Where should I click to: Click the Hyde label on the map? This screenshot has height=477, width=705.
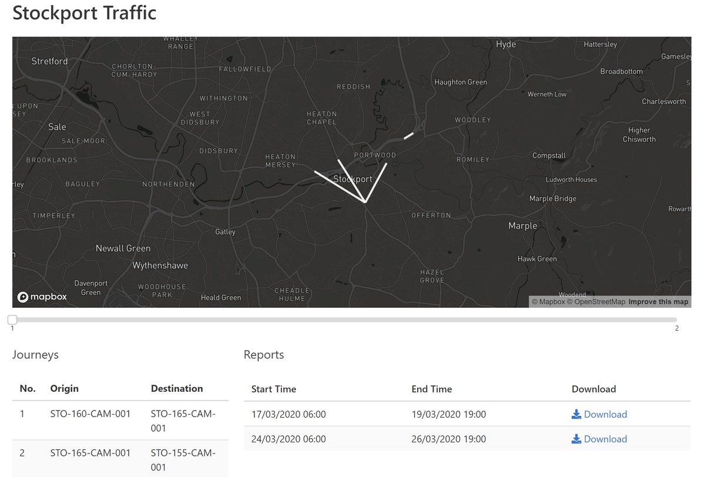point(506,44)
